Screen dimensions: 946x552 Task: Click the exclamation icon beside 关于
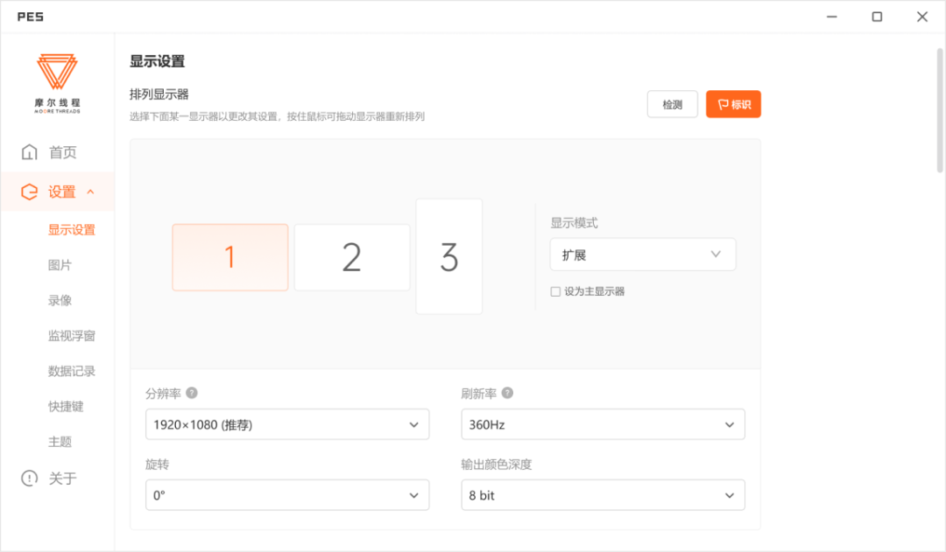[x=29, y=478]
